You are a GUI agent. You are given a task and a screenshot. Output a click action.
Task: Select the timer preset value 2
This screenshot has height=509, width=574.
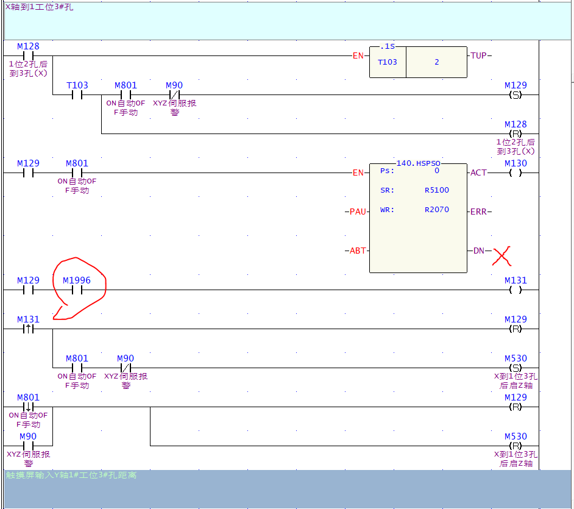[x=436, y=62]
